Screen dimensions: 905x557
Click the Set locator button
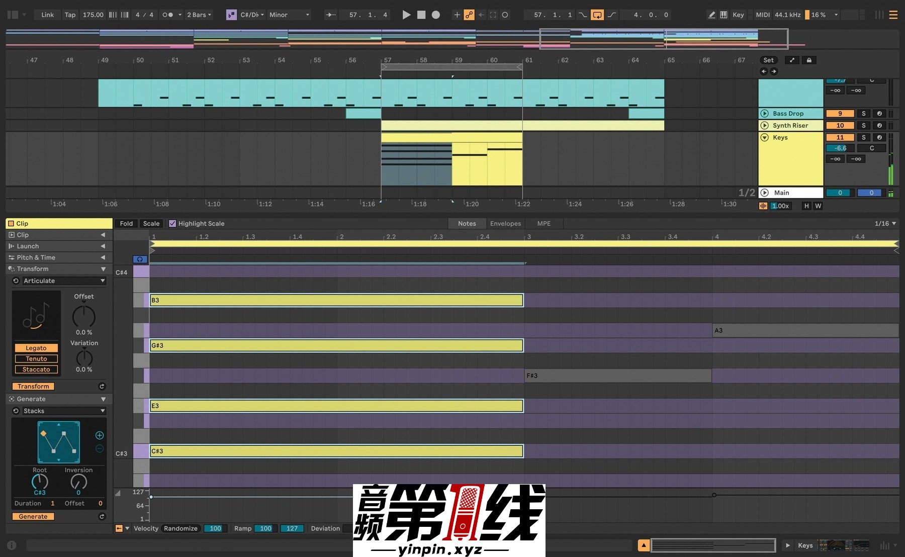point(768,60)
